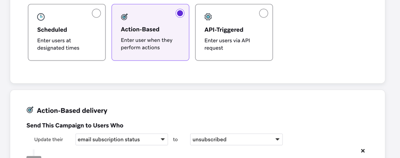Select the Action-Based radio button
400x158 pixels.
click(x=180, y=13)
